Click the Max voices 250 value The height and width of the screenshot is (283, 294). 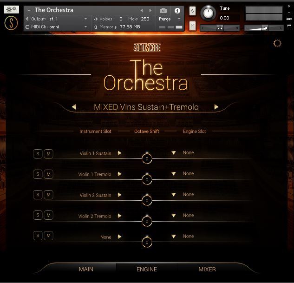tap(145, 19)
